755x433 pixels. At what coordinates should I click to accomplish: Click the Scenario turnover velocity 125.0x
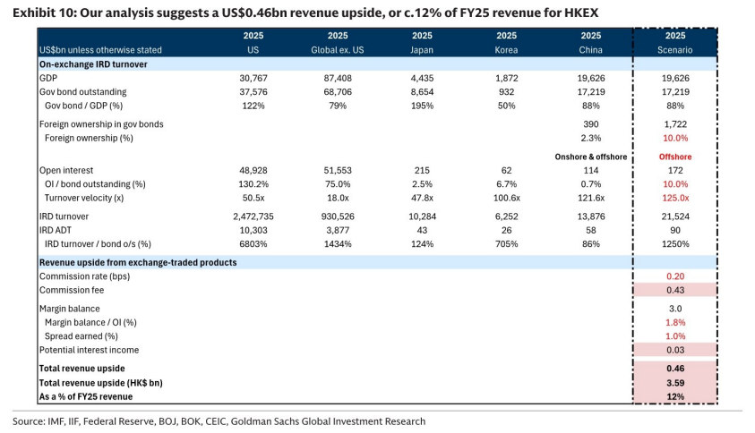tap(675, 199)
